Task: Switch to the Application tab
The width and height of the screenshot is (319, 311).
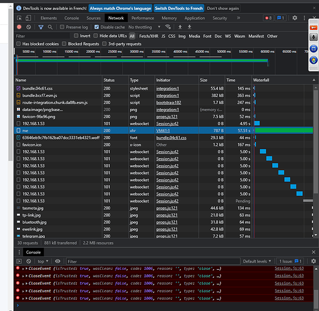Action: (195, 18)
